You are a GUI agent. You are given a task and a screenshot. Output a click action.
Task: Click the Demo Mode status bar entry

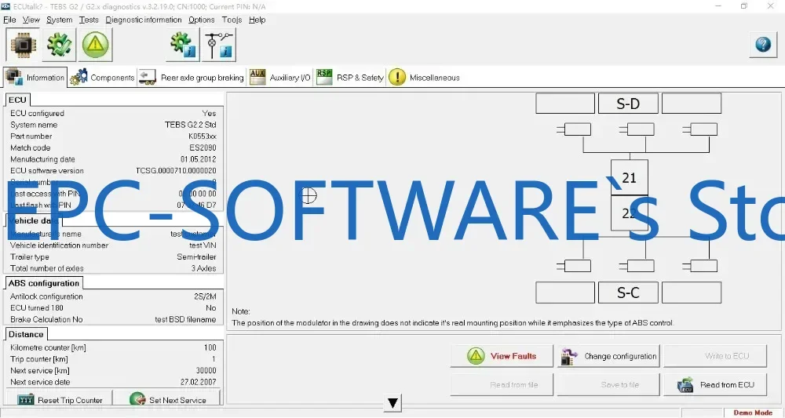[x=753, y=413]
